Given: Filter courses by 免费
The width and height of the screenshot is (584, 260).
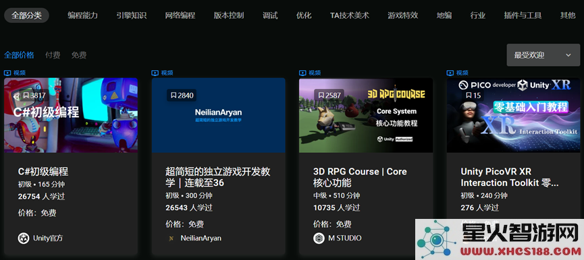Looking at the screenshot, I should pos(79,55).
